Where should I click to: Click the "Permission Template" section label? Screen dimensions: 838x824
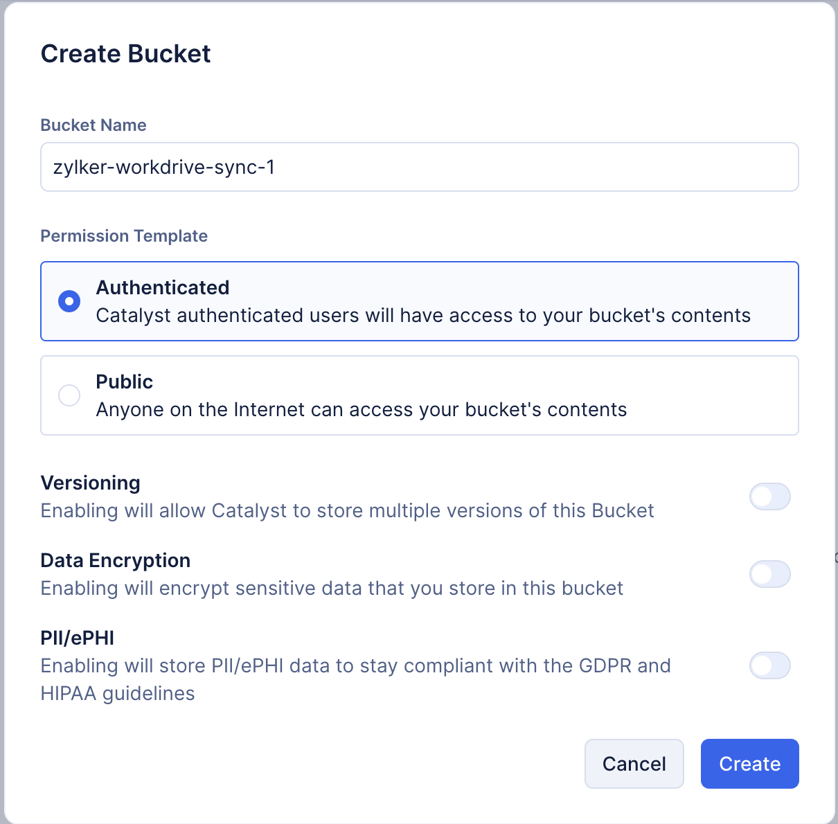tap(124, 236)
